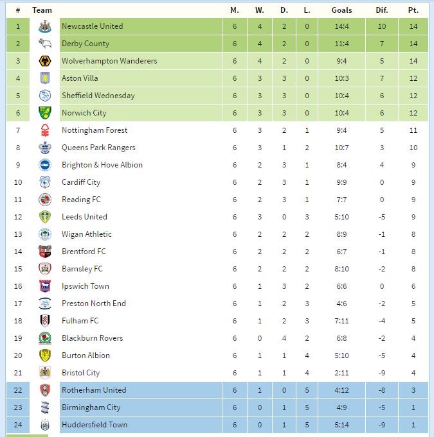Click the Newcastle United club crest
Screen dimensions: 434x437
point(44,26)
